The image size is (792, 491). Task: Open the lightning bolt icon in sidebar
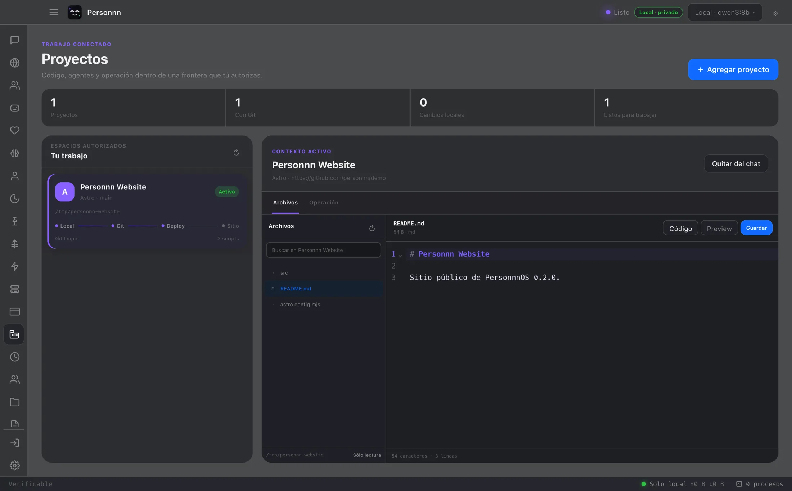click(x=14, y=266)
